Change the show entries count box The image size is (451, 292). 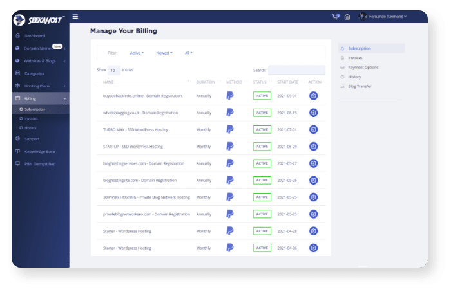tap(113, 70)
